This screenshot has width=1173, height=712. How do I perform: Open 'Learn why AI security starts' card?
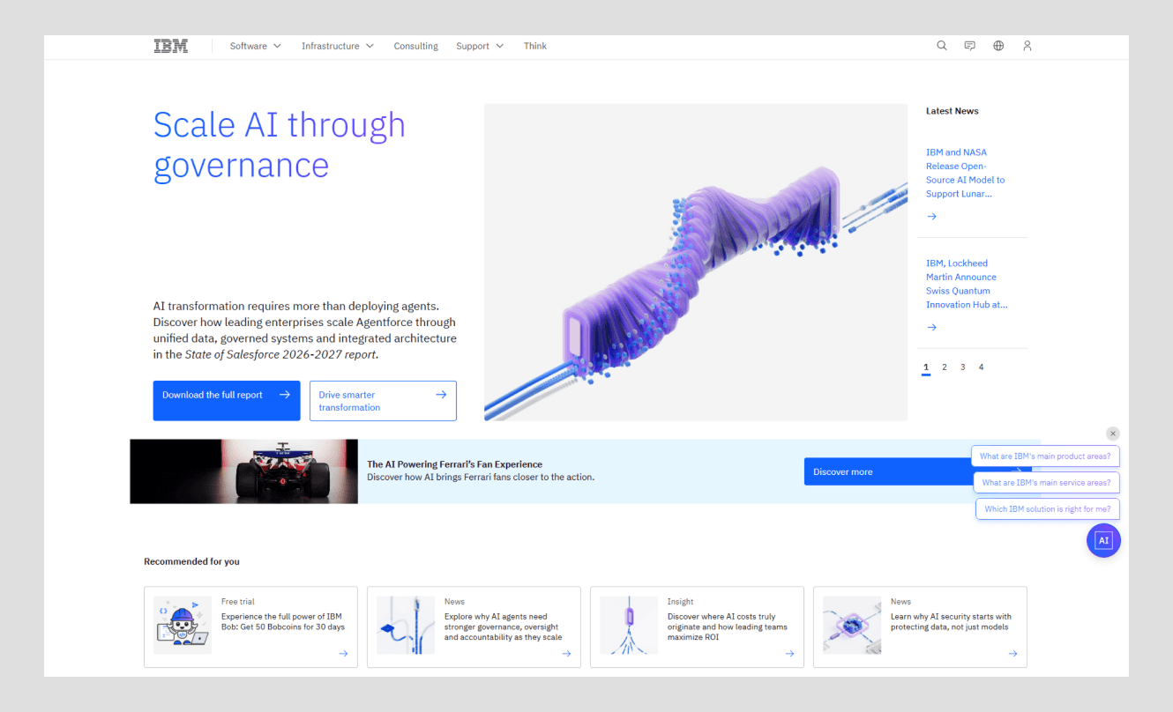(920, 627)
